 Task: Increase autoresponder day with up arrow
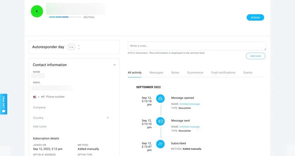(x=79, y=45)
